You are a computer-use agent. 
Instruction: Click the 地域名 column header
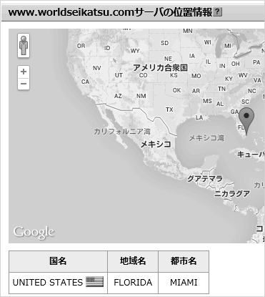click(x=133, y=261)
